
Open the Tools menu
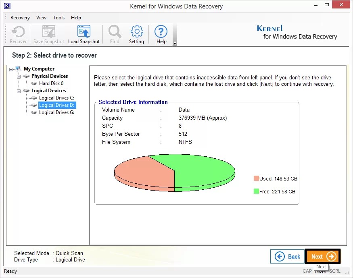(58, 18)
